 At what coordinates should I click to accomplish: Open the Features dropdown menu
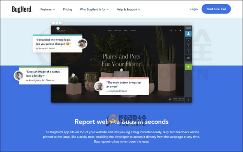(x=48, y=9)
